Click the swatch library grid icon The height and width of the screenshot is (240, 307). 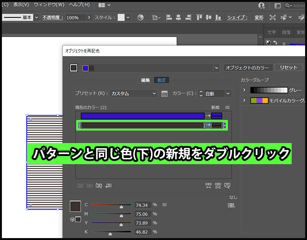[x=231, y=205]
